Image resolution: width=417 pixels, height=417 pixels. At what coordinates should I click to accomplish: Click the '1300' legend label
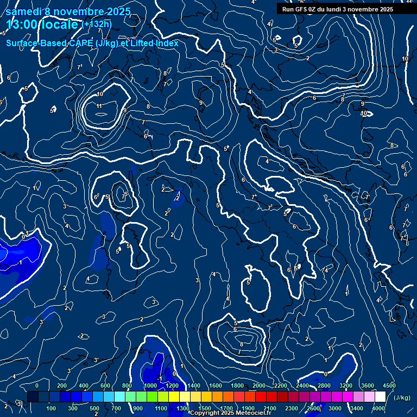point(183,408)
